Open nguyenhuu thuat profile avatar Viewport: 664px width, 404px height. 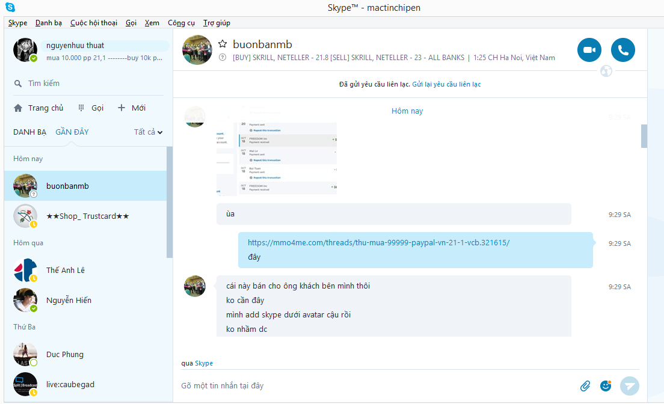tap(25, 50)
